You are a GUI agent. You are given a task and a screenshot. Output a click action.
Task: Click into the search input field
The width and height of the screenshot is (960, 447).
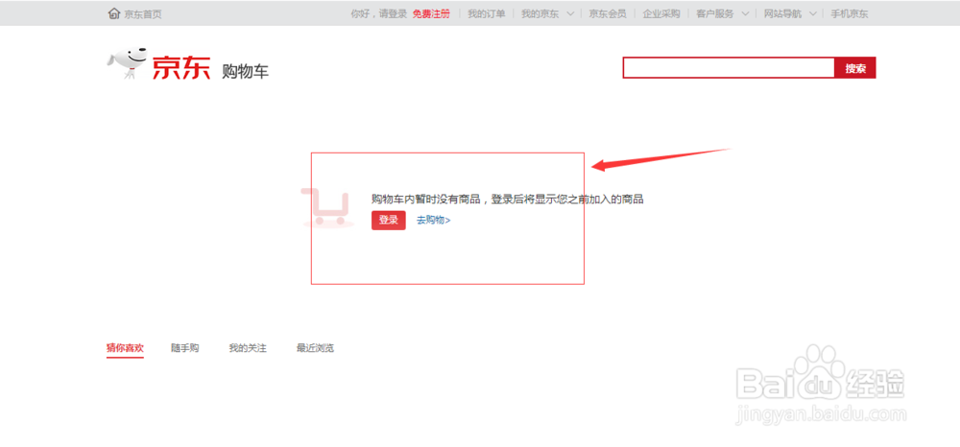point(729,68)
